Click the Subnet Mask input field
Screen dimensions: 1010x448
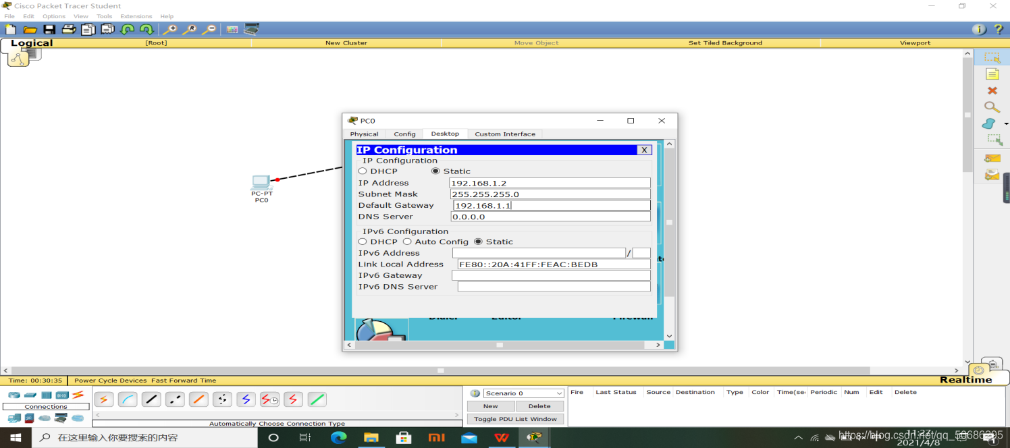coord(550,194)
